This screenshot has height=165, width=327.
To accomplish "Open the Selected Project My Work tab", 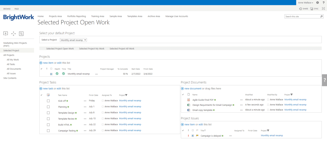I will [x=91, y=49].
